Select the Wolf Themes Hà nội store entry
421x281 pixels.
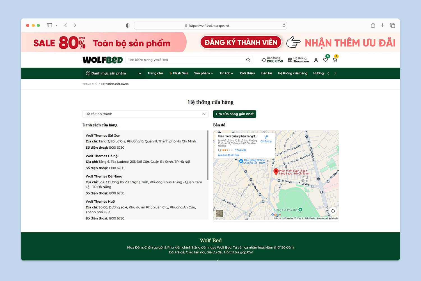click(x=145, y=162)
